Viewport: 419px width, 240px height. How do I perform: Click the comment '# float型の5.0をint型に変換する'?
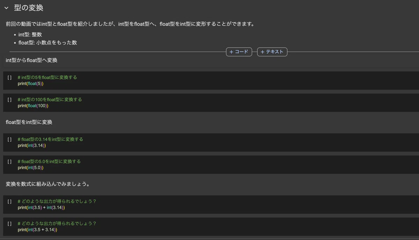click(49, 161)
